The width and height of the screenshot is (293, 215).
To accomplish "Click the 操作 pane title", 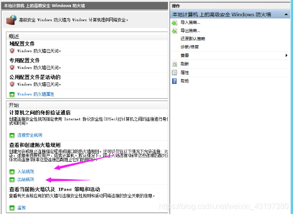I will [176, 6].
